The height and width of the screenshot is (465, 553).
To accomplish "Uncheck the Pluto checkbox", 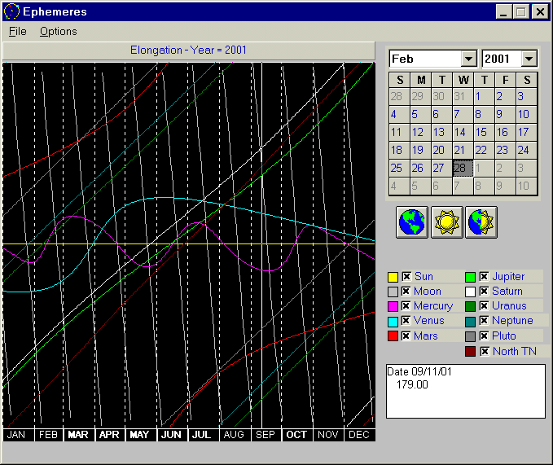I will click(x=485, y=336).
